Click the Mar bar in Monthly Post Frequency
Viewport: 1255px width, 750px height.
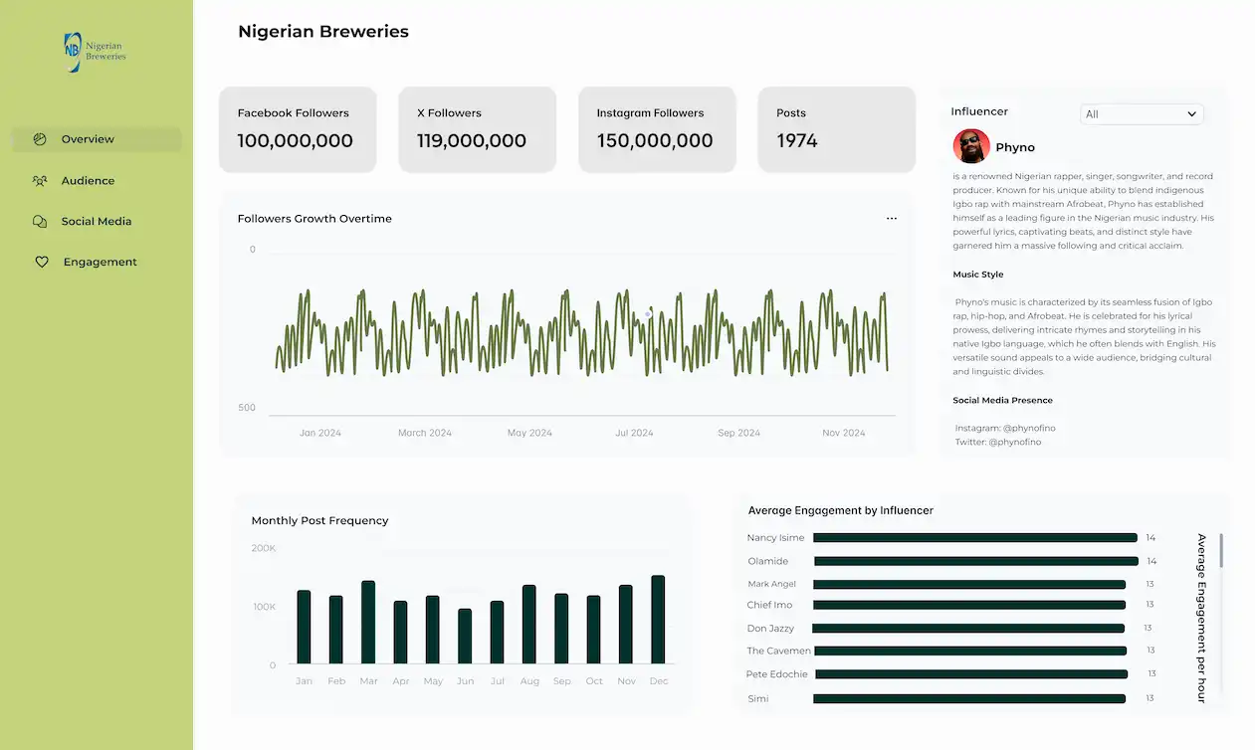(368, 622)
